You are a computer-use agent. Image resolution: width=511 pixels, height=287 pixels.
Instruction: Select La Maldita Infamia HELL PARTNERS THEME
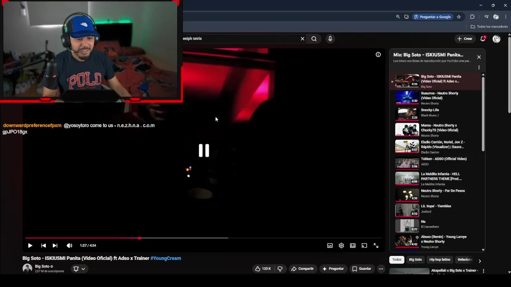pyautogui.click(x=436, y=179)
